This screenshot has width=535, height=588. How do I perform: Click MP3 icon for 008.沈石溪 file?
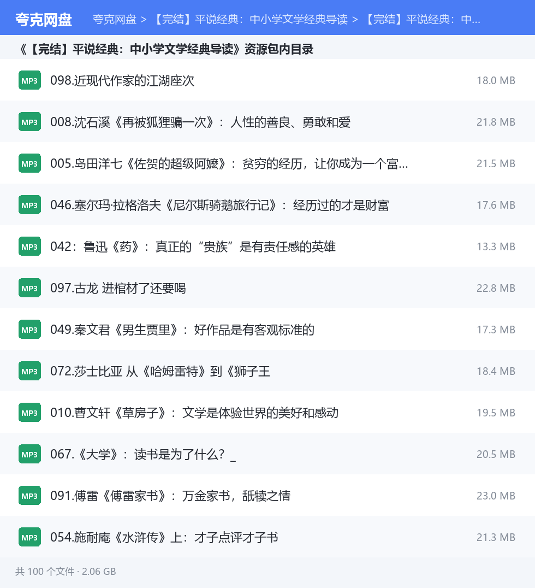[x=29, y=122]
